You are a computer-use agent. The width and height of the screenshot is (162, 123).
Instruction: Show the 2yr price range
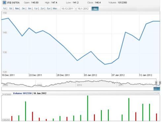tap(42, 9)
